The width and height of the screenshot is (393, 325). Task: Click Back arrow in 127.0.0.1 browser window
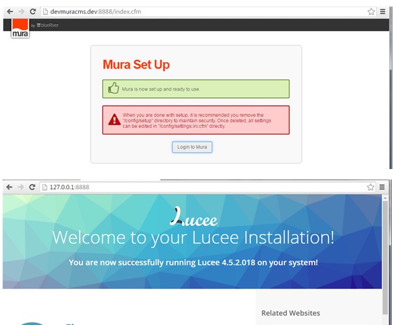click(9, 187)
